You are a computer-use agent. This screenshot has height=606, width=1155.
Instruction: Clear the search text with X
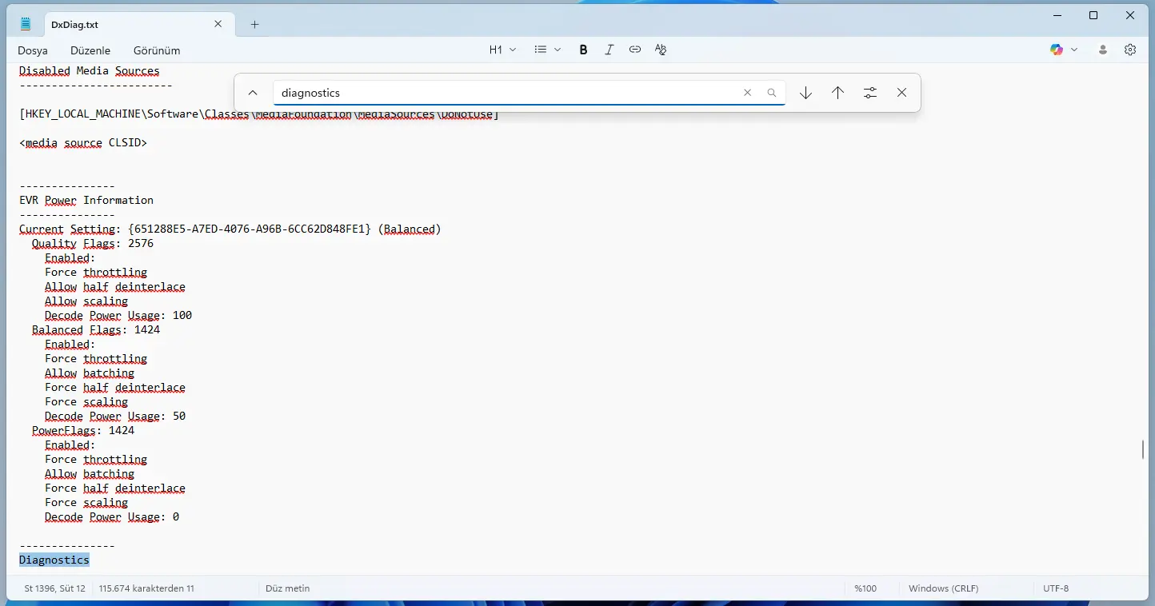[748, 93]
